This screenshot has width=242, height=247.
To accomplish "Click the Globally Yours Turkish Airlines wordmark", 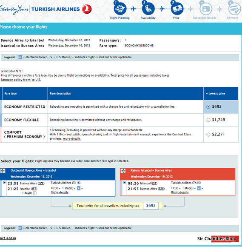I will (40, 9).
